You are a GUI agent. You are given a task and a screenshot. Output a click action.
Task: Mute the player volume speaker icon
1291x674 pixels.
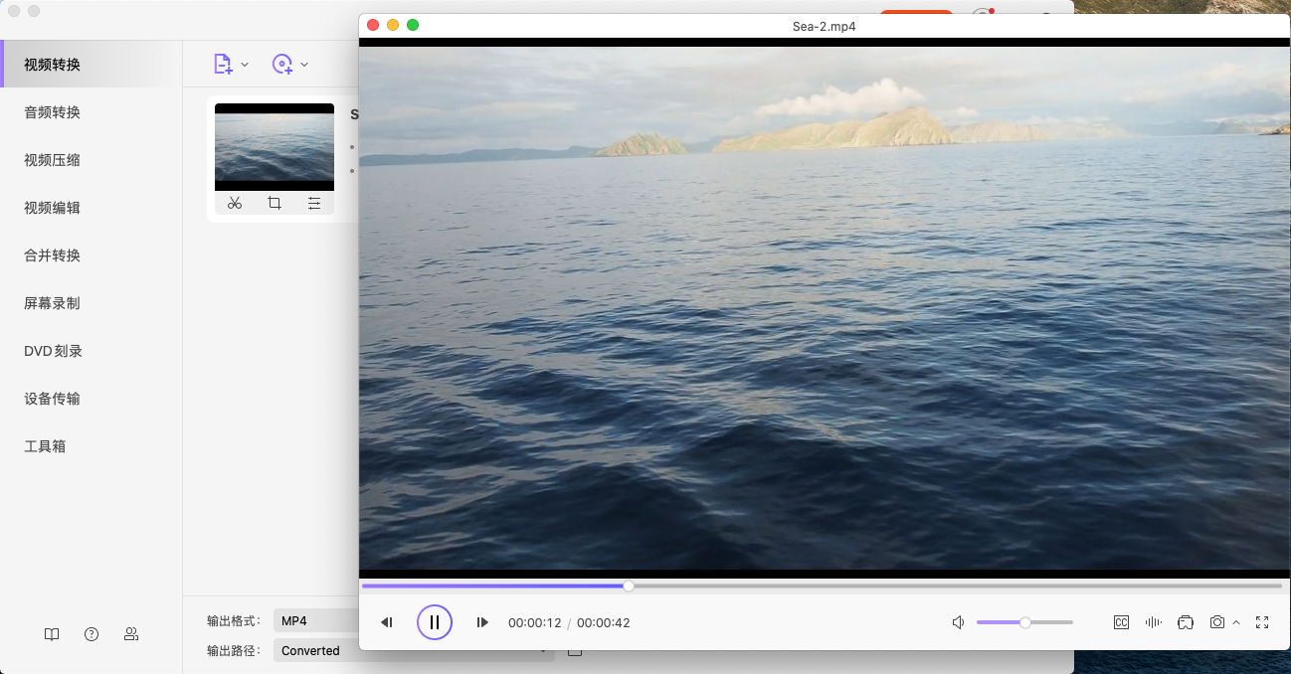click(x=958, y=622)
